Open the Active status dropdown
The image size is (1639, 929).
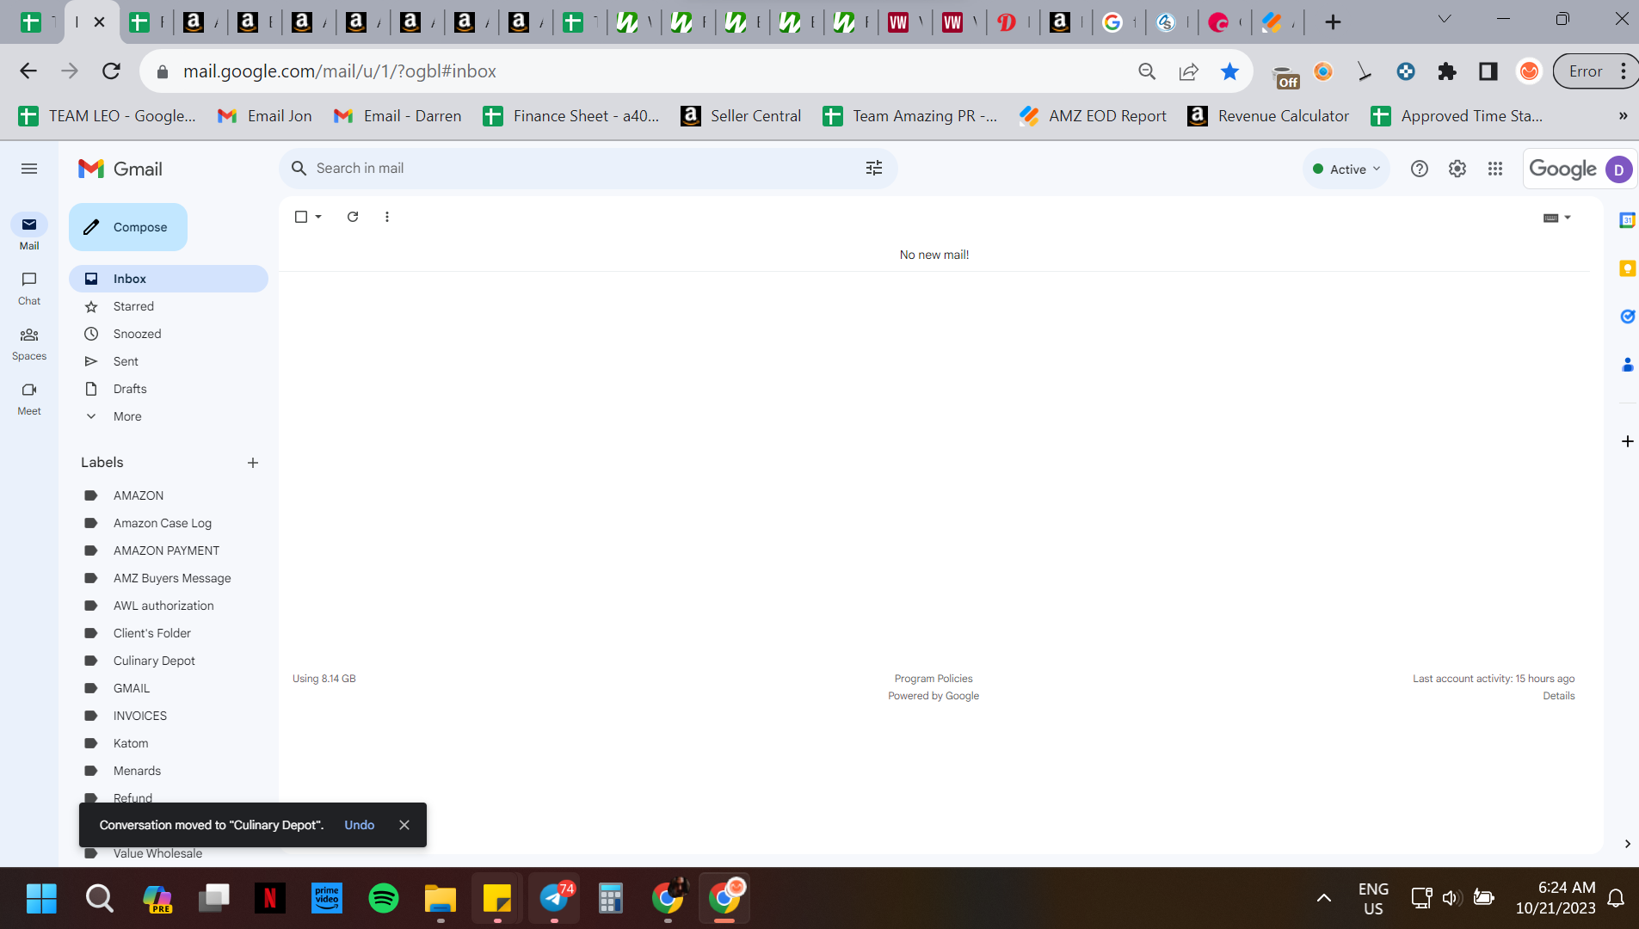[x=1346, y=169]
